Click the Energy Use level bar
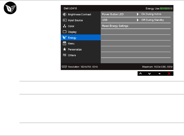This screenshot has width=184, height=136. [x=166, y=8]
